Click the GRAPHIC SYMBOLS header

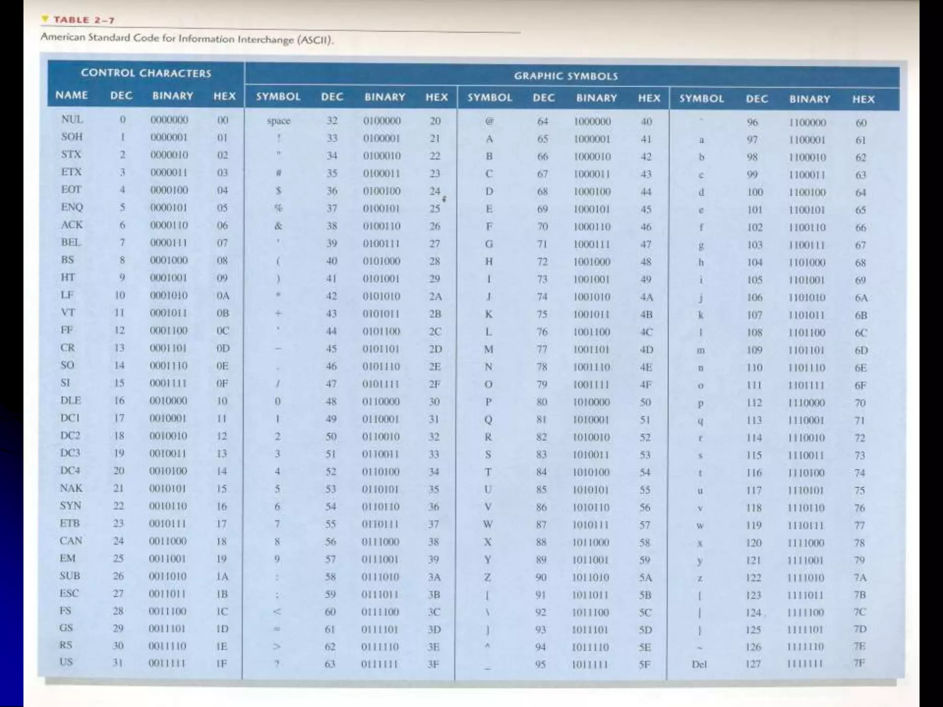tap(566, 76)
